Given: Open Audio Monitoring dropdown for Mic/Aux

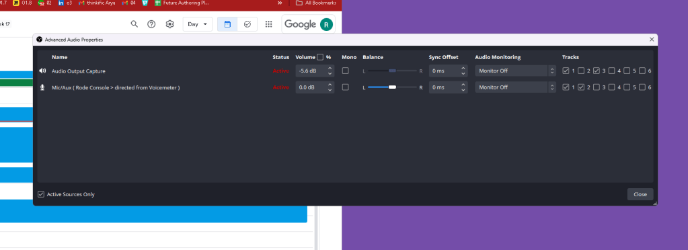Looking at the screenshot, I should 515,87.
